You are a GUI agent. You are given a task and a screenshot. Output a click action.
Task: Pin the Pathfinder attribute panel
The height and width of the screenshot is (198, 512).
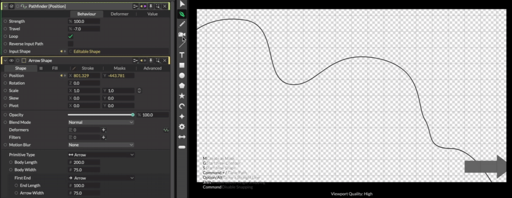tap(151, 6)
